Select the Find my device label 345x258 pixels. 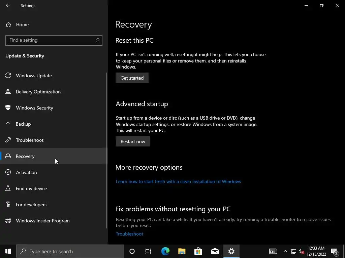(x=31, y=188)
